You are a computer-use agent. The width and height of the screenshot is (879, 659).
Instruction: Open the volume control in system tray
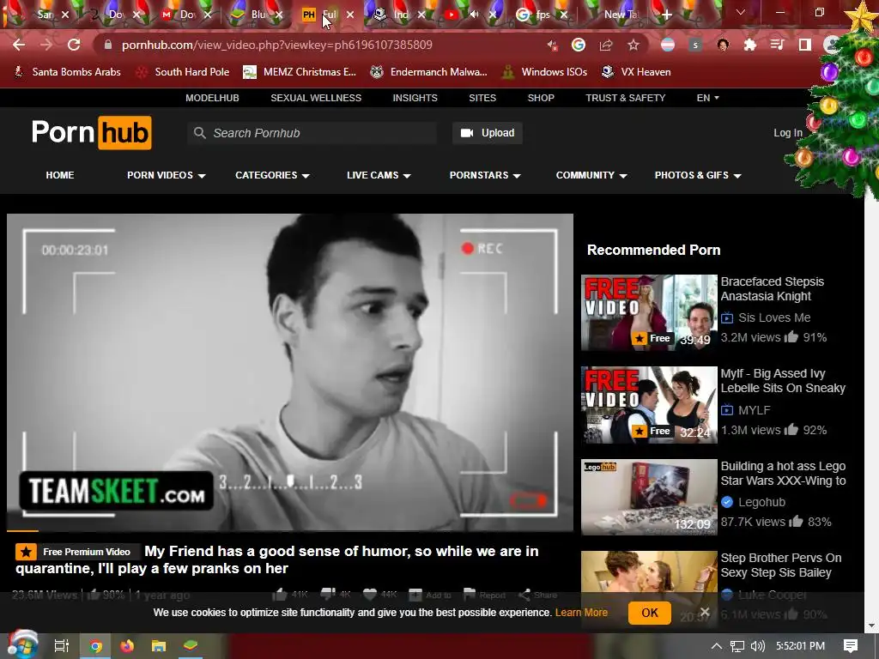point(758,646)
